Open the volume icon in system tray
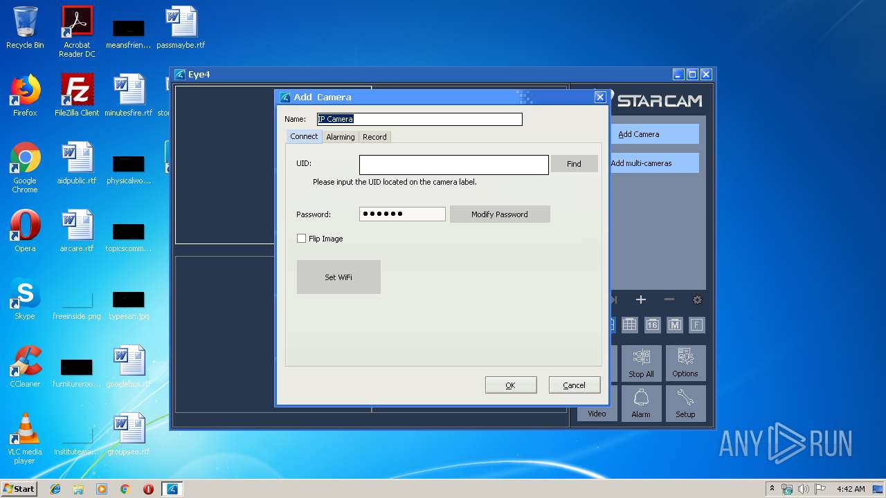The width and height of the screenshot is (886, 498). 803,489
